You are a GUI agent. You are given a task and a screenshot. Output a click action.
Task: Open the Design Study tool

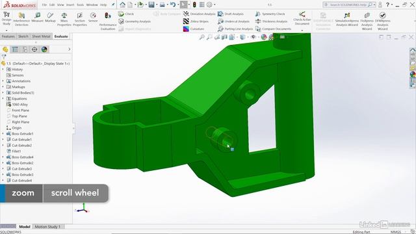pyautogui.click(x=6, y=19)
